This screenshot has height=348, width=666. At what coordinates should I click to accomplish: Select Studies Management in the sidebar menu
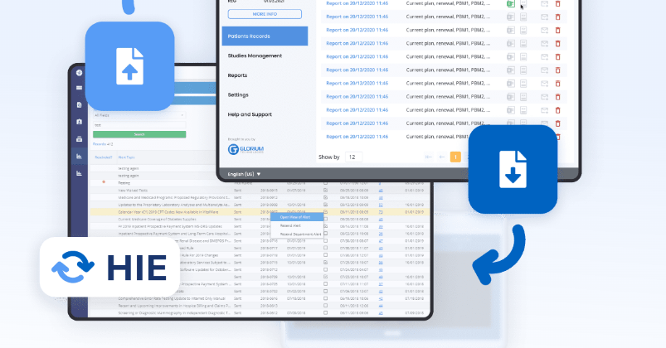point(255,56)
